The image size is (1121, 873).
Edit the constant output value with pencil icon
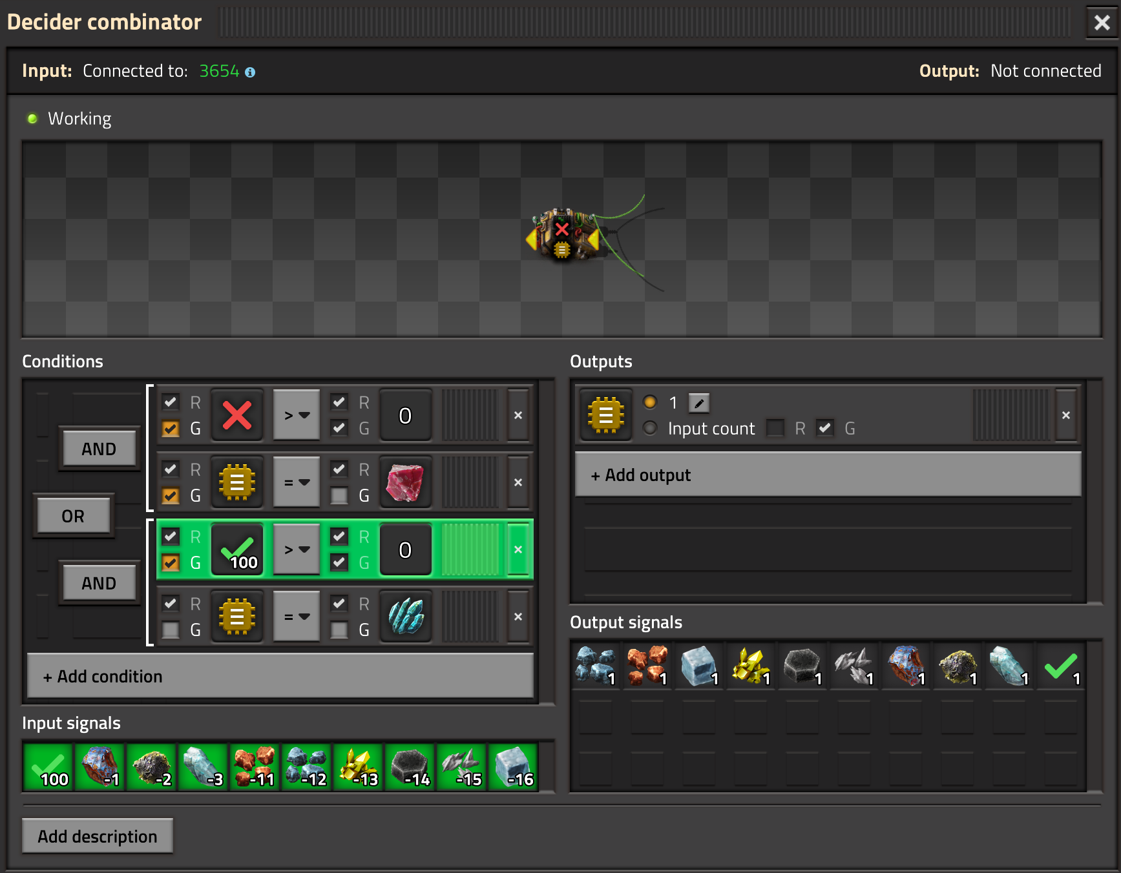(x=699, y=403)
